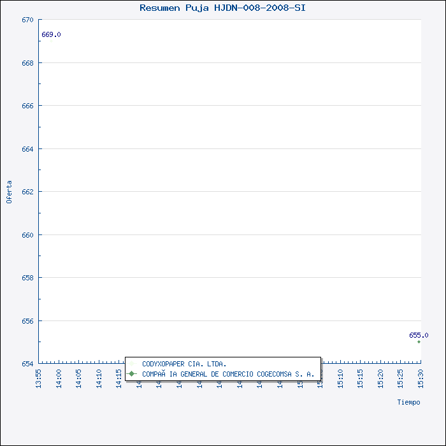Click the 14:00 time axis label

[x=59, y=377]
